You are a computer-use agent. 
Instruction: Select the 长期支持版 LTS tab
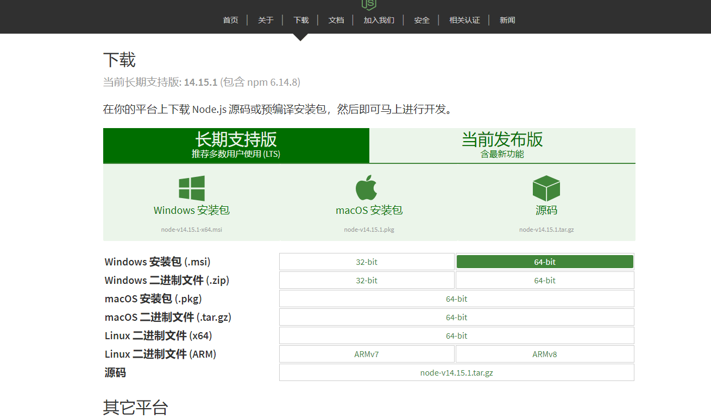(236, 145)
